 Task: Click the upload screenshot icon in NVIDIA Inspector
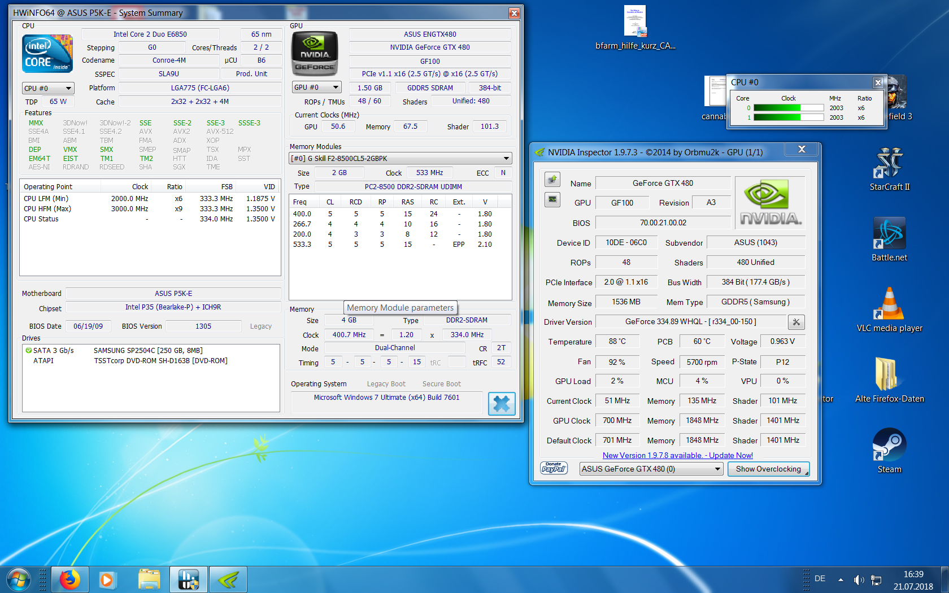(552, 180)
